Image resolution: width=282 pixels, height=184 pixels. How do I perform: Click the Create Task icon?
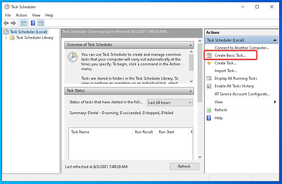point(209,63)
